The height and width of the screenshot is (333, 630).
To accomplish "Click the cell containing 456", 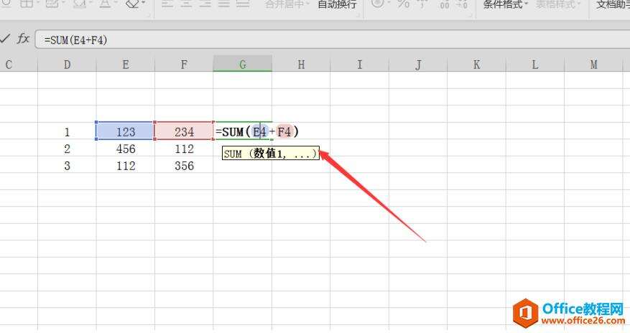I will 126,149.
